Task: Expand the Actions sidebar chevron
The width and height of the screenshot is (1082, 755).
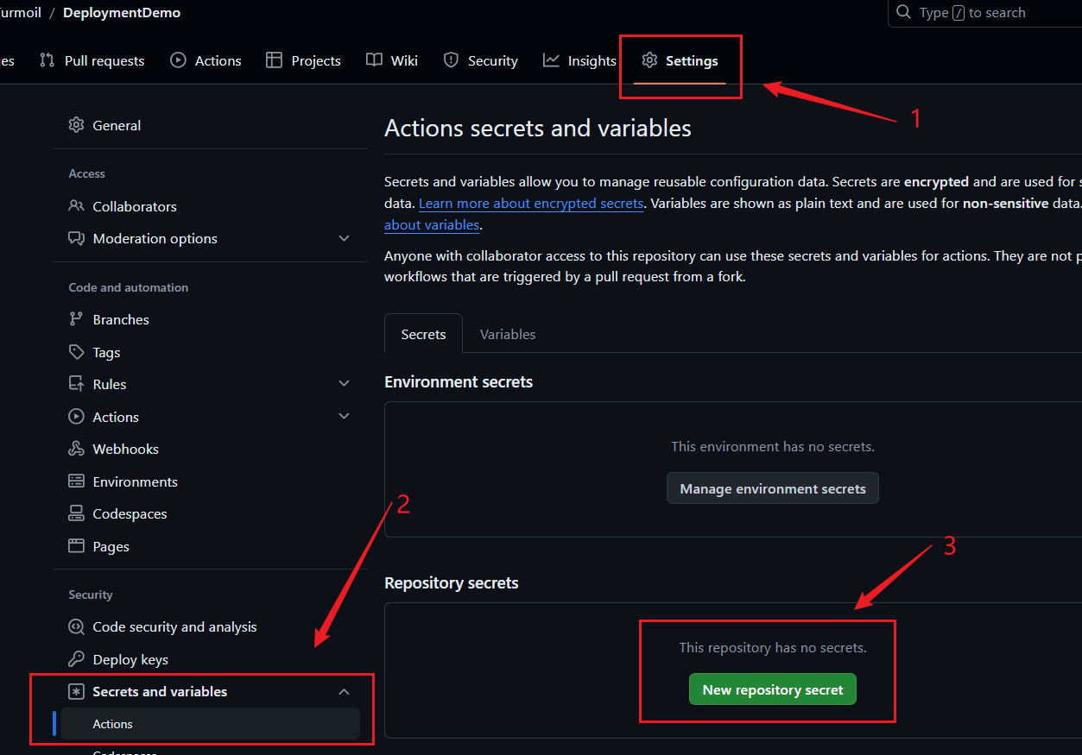Action: point(344,417)
